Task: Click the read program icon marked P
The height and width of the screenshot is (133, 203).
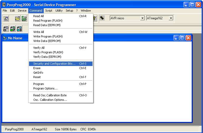Action: click(13, 28)
